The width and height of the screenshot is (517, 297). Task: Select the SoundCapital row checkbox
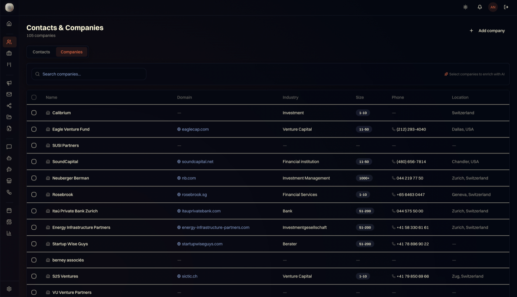[x=34, y=162]
